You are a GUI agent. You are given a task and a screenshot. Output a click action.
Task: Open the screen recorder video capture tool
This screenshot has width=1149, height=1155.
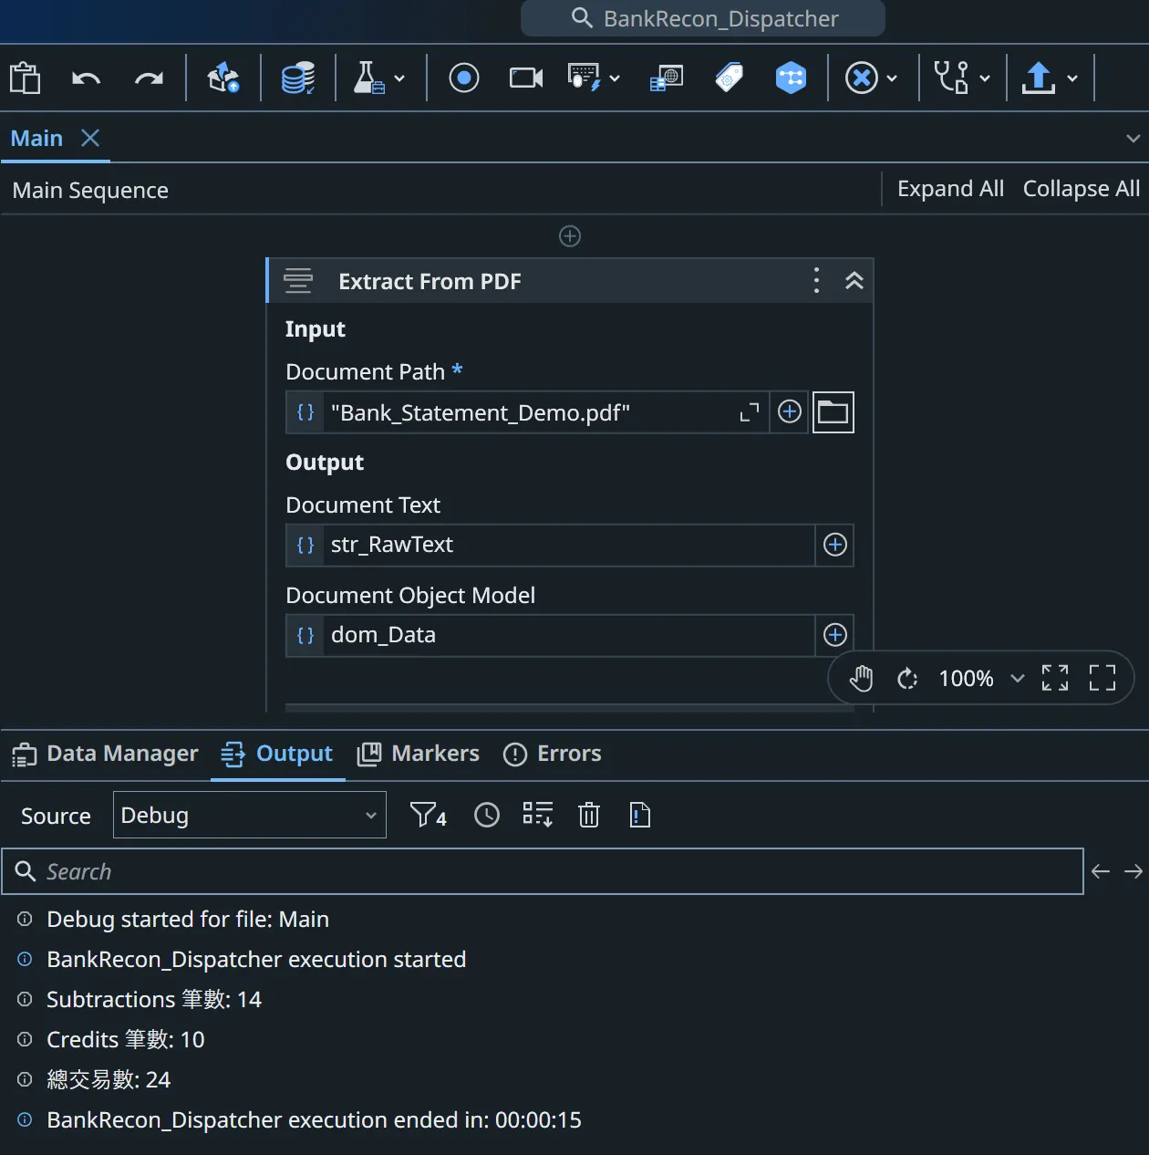pyautogui.click(x=525, y=78)
